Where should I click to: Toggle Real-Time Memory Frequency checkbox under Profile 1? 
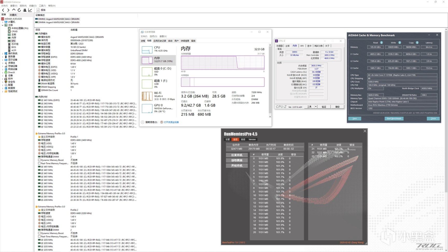tap(39, 163)
